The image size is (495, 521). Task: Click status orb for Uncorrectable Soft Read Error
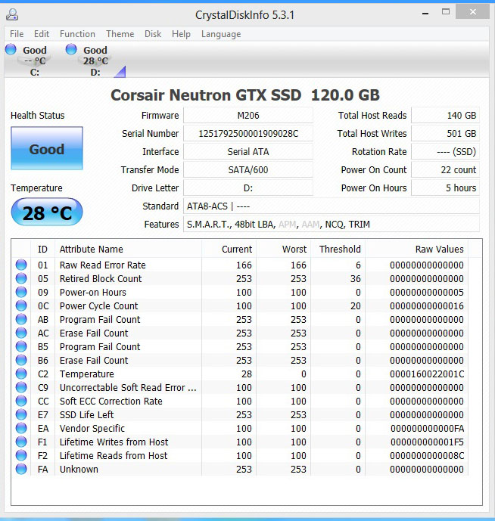[21, 387]
